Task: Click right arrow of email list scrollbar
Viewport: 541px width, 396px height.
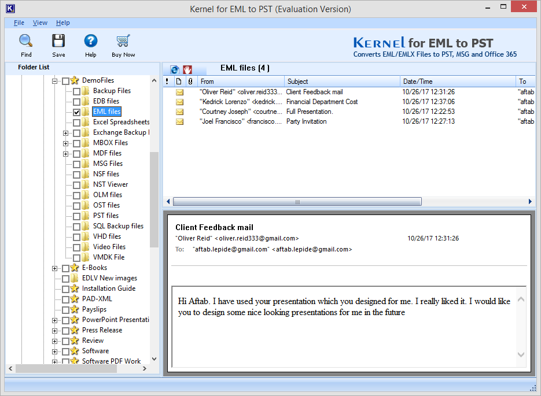Action: pos(530,202)
